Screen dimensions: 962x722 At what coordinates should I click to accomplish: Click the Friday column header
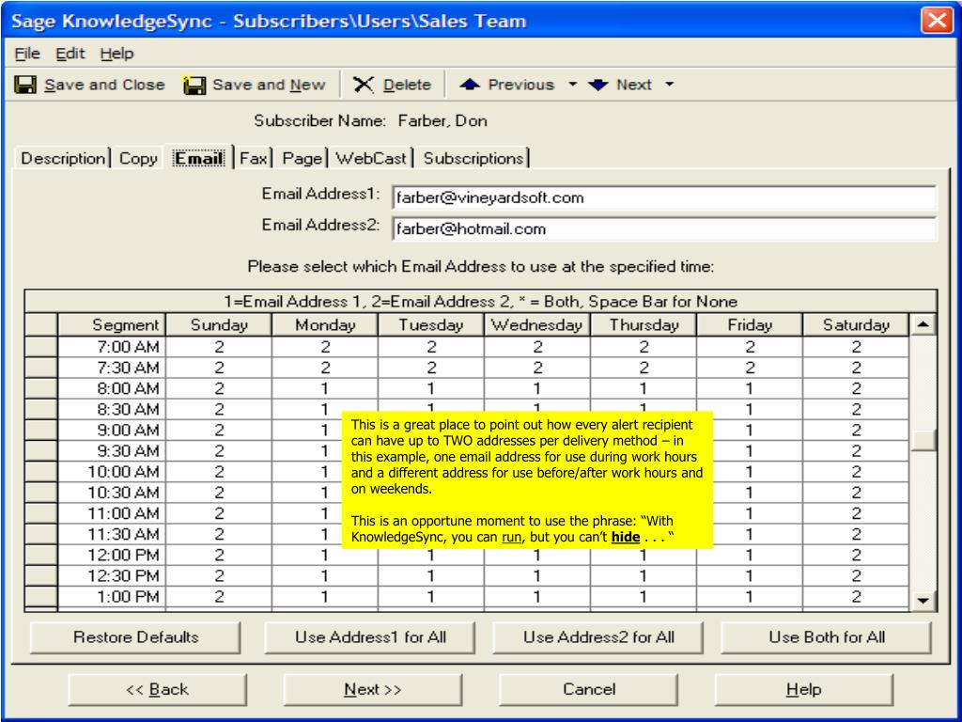(x=749, y=324)
